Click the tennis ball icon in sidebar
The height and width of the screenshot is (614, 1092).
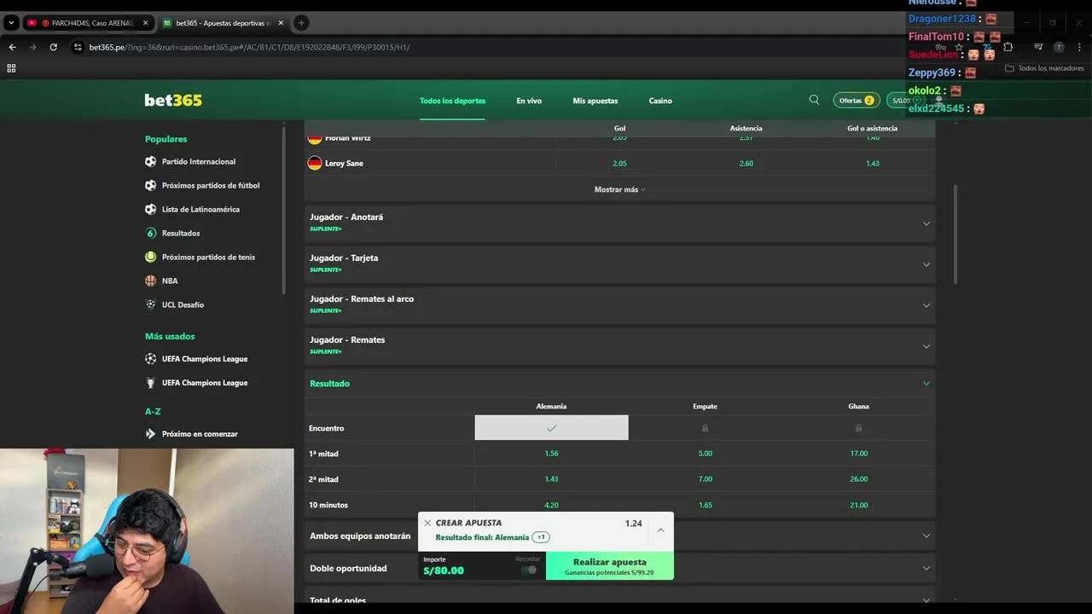click(x=151, y=257)
